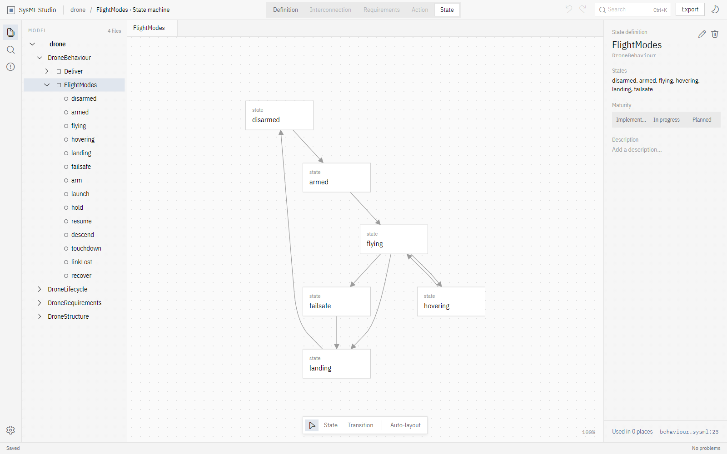This screenshot has width=727, height=454.
Task: Click No problems in status bar
Action: 706,448
